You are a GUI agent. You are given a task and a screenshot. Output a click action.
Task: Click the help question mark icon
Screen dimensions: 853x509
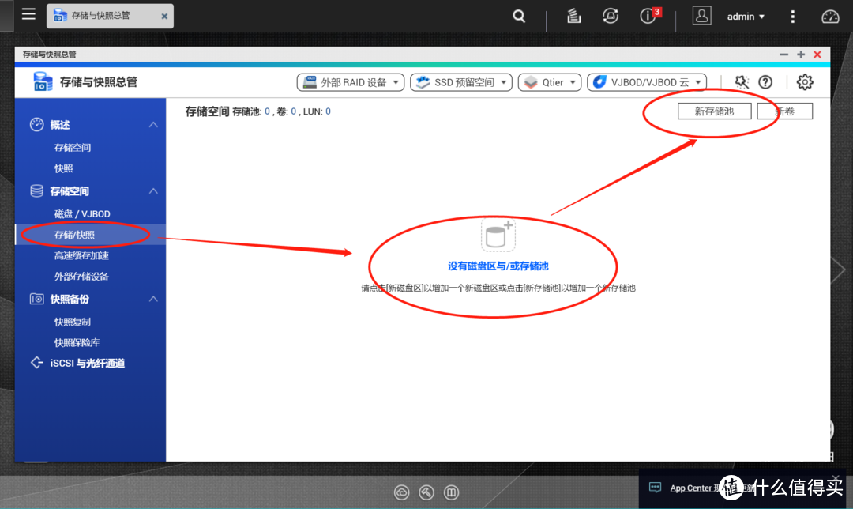point(765,81)
